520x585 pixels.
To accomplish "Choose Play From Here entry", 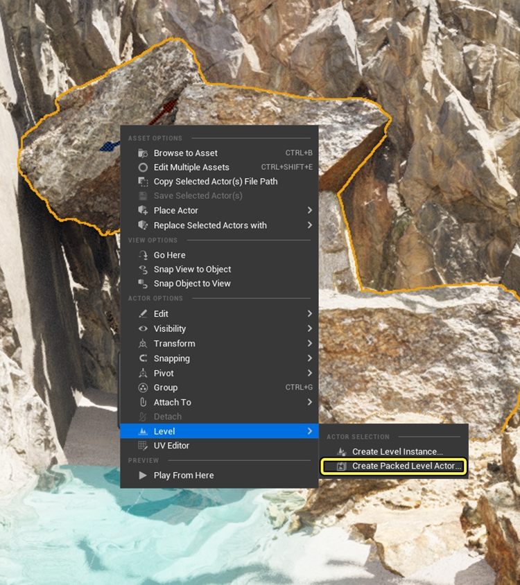I will [x=219, y=475].
